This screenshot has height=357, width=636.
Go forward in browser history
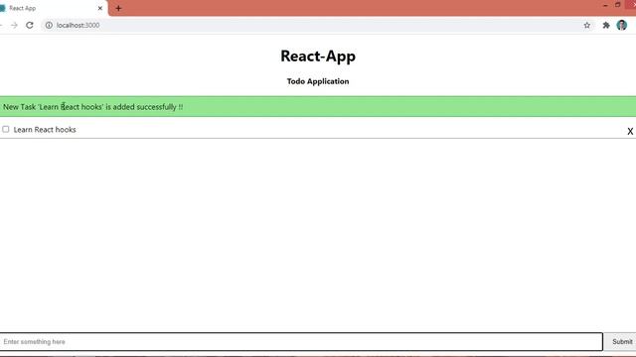14,25
